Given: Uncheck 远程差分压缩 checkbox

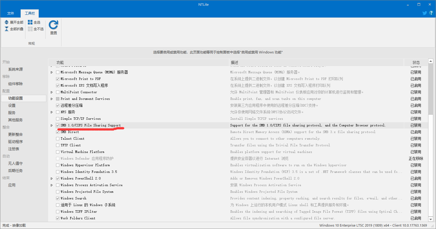Looking at the screenshot, I should (58, 106).
